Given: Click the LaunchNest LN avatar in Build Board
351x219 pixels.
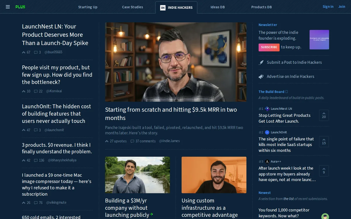Looking at the screenshot, I should [x=267, y=109].
